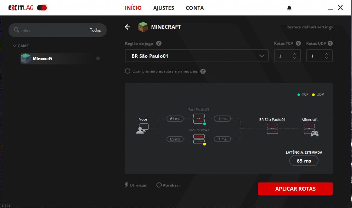Open the Todos filter in the search bar
The image size is (352, 208).
pyautogui.click(x=95, y=30)
